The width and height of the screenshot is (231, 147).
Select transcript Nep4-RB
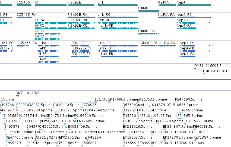[x=194, y=23]
